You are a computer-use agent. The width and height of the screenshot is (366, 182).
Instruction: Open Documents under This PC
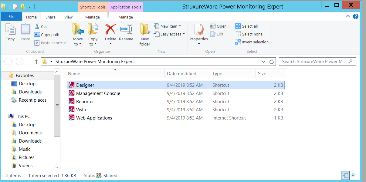point(30,133)
